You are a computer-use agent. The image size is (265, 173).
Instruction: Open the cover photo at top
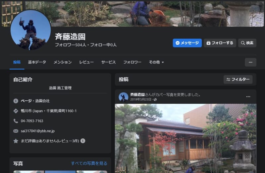[133, 14]
